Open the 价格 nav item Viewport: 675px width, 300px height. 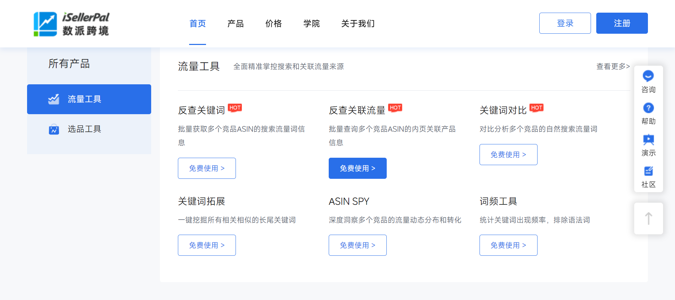coord(274,24)
